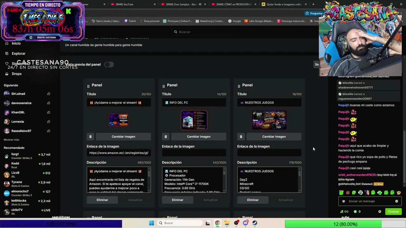Click Eliminar under the NUESTROS JUEGOS panel

point(253,200)
